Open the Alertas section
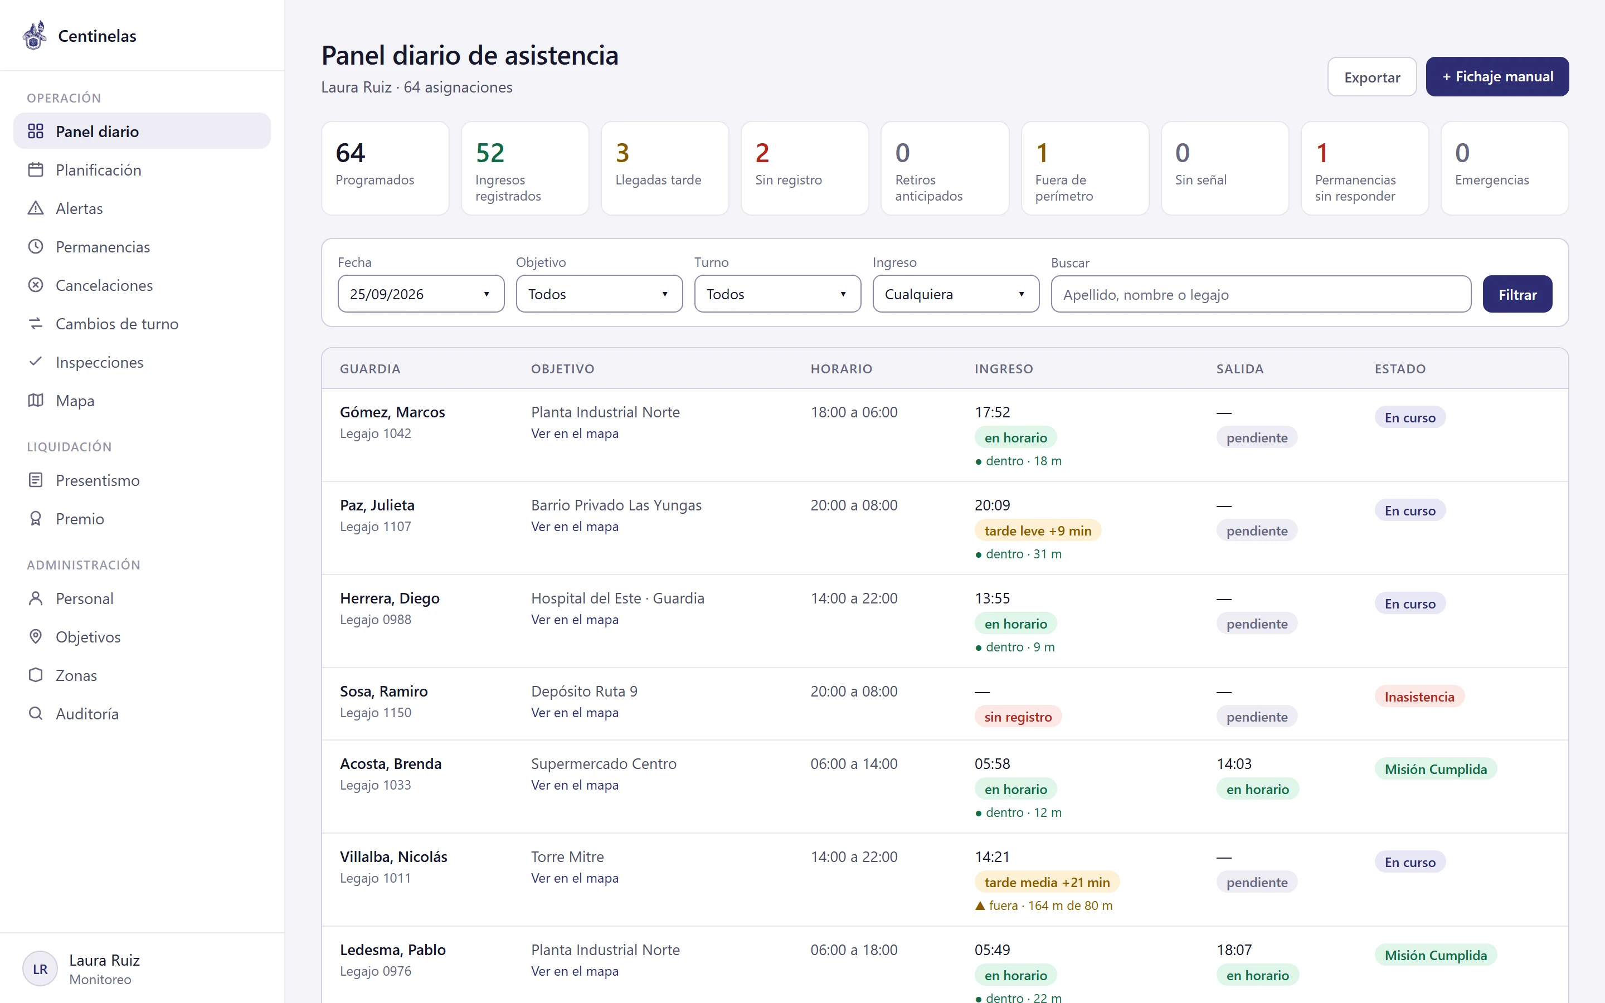Viewport: 1605px width, 1003px height. [142, 208]
